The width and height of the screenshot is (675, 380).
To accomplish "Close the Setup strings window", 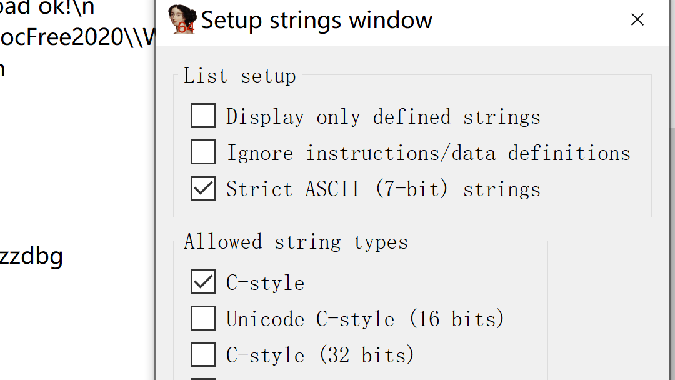I will pos(637,20).
